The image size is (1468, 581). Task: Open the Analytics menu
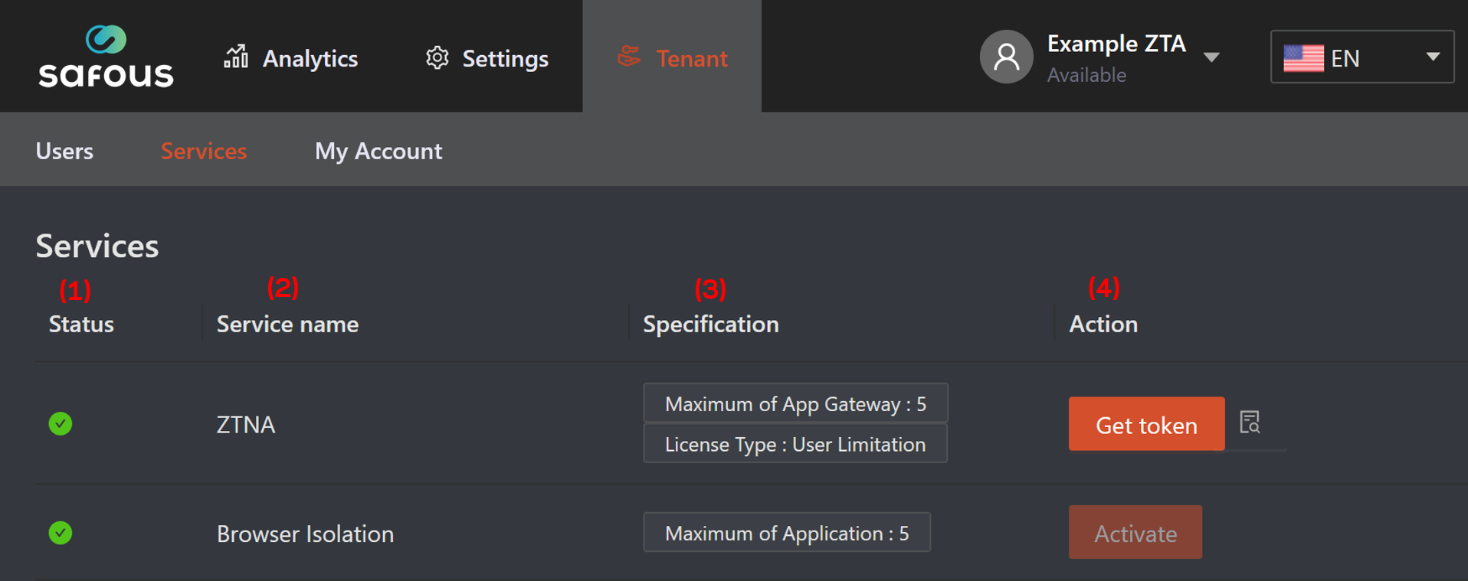[x=310, y=58]
